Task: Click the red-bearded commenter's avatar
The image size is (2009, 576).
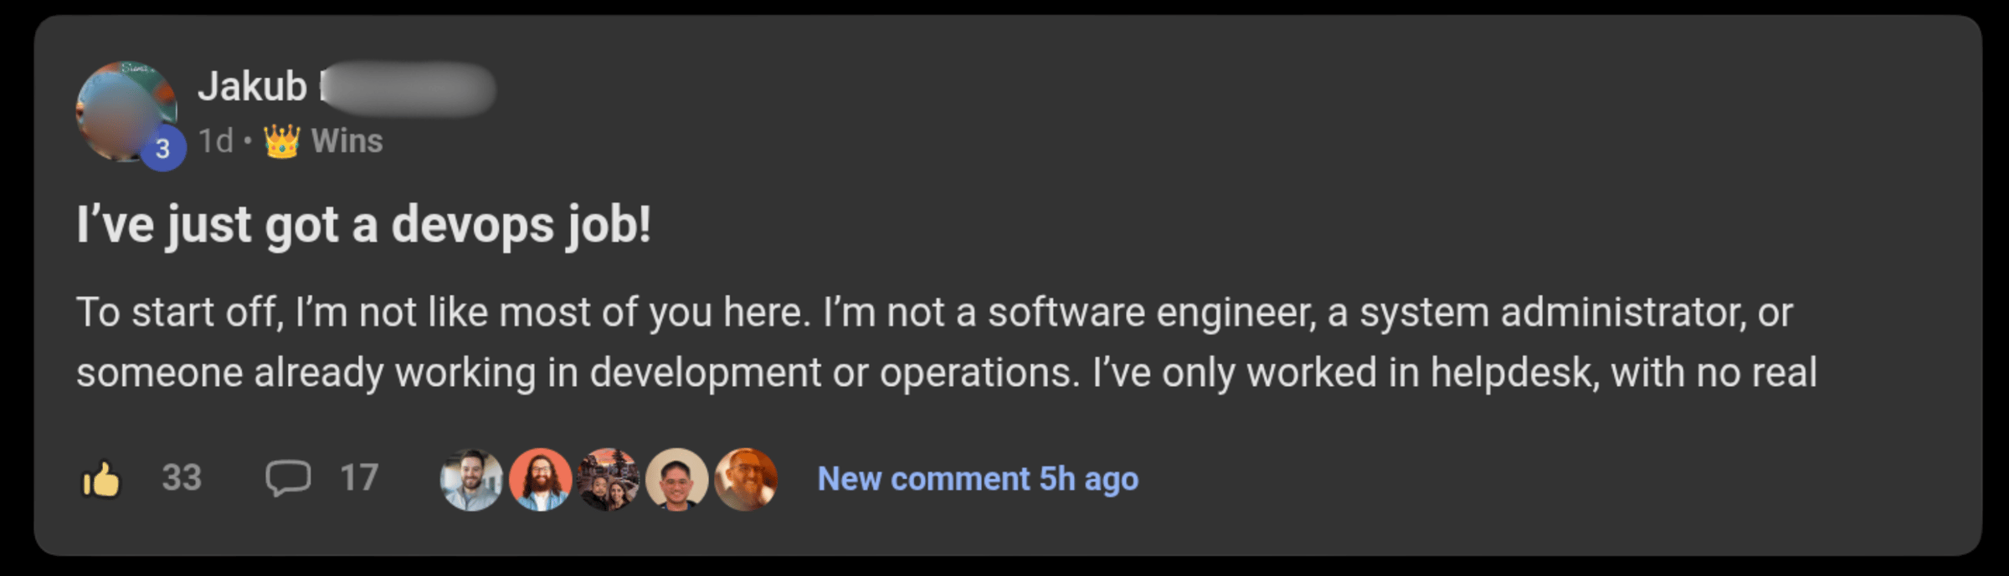Action: click(541, 479)
